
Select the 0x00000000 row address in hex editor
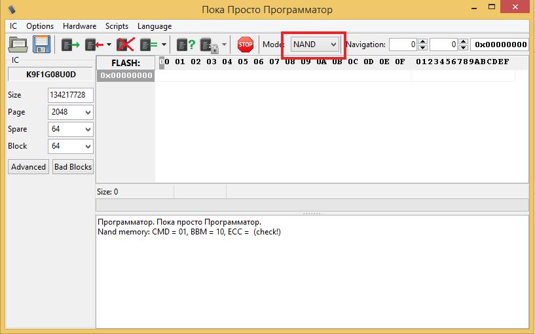pyautogui.click(x=126, y=75)
